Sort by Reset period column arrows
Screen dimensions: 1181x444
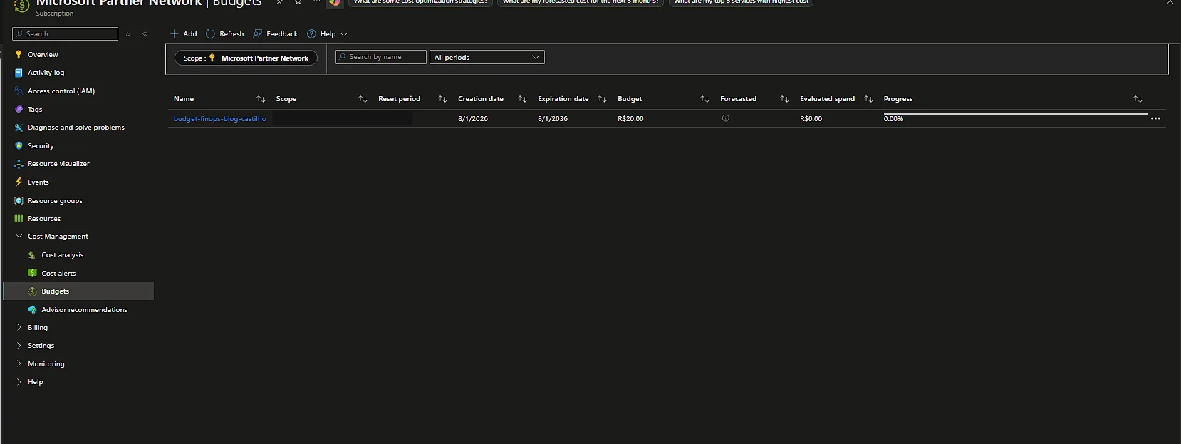[442, 99]
